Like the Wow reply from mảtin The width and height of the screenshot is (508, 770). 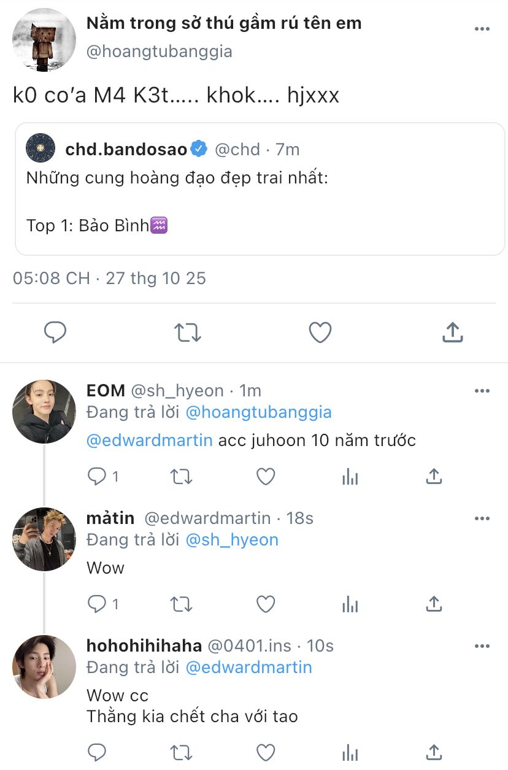(265, 604)
